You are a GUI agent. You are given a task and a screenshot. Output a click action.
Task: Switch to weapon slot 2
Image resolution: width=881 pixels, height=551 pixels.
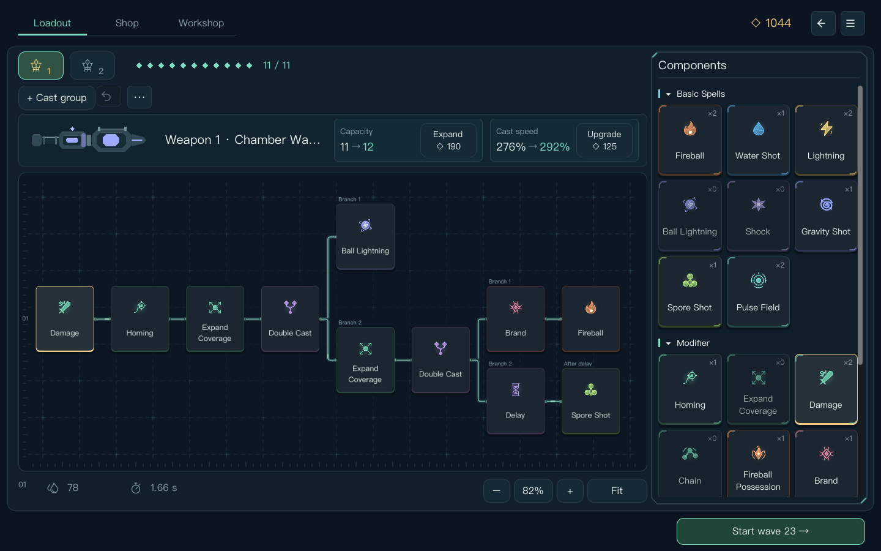click(92, 66)
